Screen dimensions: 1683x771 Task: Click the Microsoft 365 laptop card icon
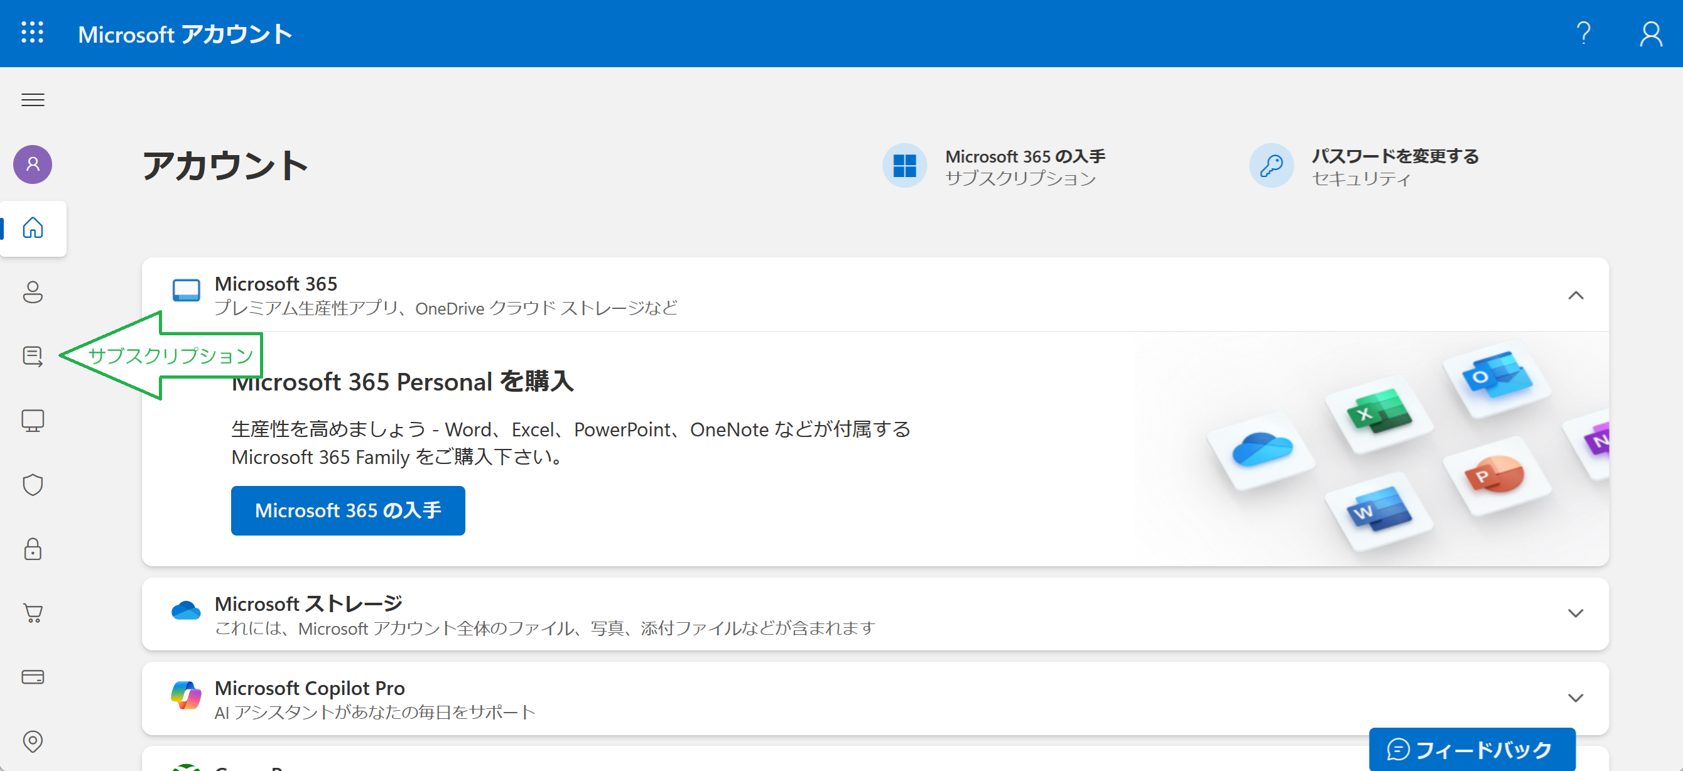point(187,289)
